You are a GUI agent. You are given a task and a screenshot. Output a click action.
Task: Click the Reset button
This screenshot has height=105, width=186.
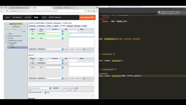75,90
